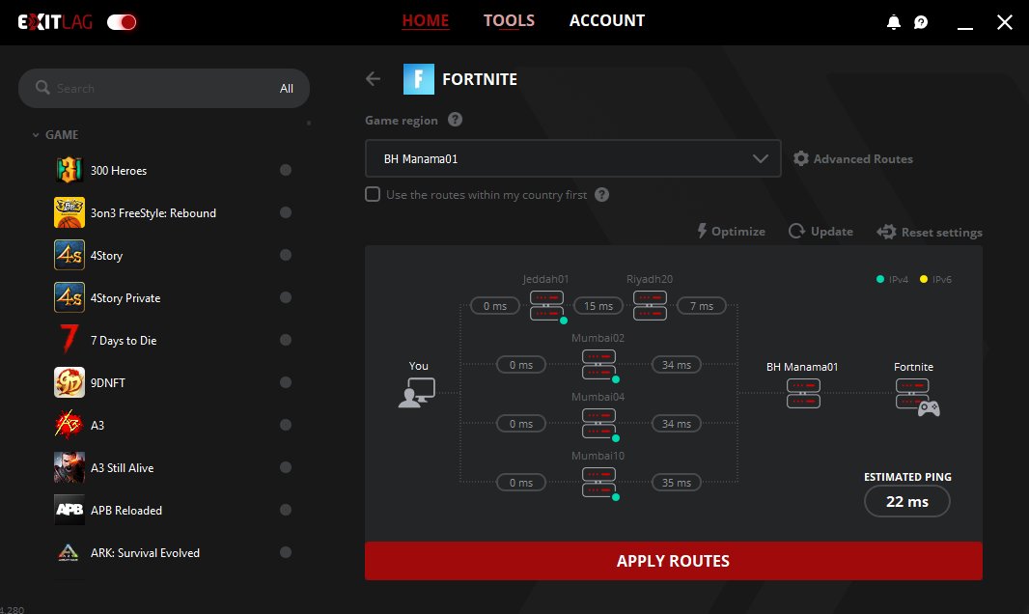
Task: Toggle the ExitLag main power switch
Action: (x=122, y=22)
